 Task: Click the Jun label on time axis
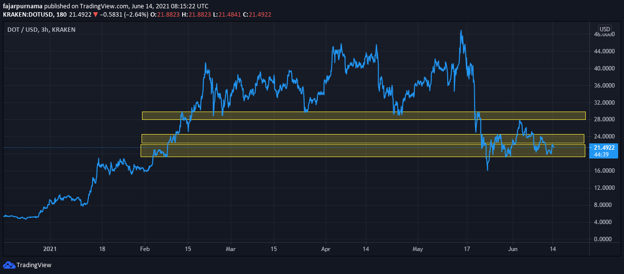pyautogui.click(x=513, y=249)
